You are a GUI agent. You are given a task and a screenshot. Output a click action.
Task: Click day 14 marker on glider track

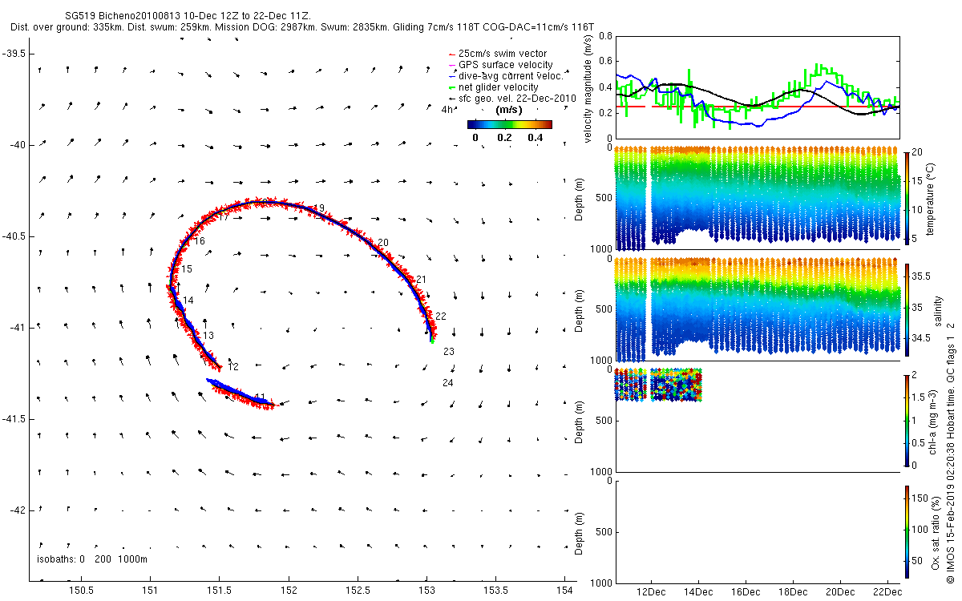[x=188, y=301]
